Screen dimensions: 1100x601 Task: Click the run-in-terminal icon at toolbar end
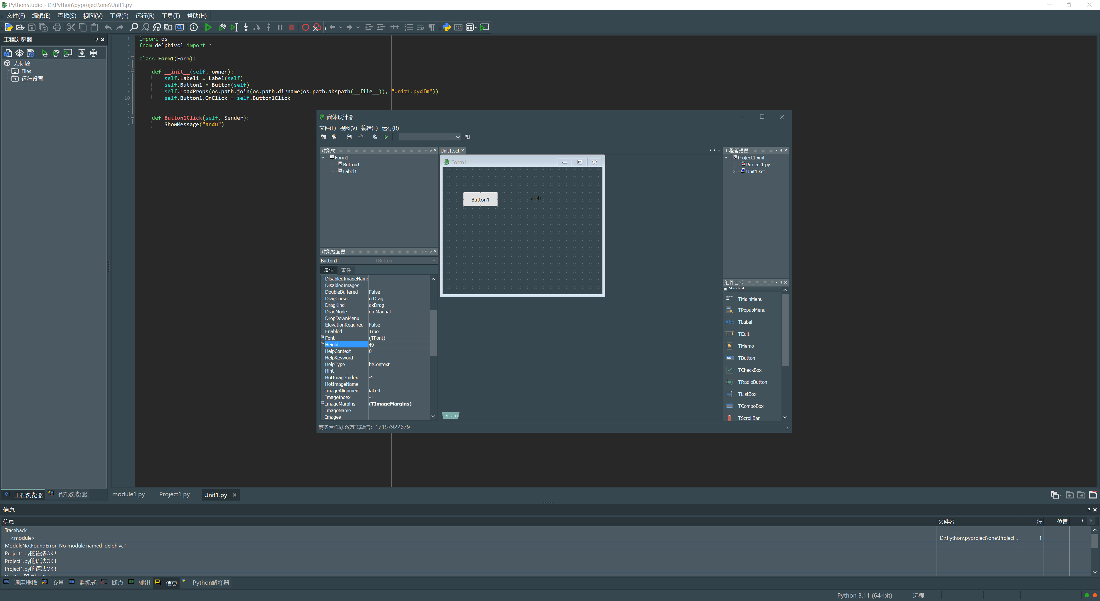pos(485,27)
